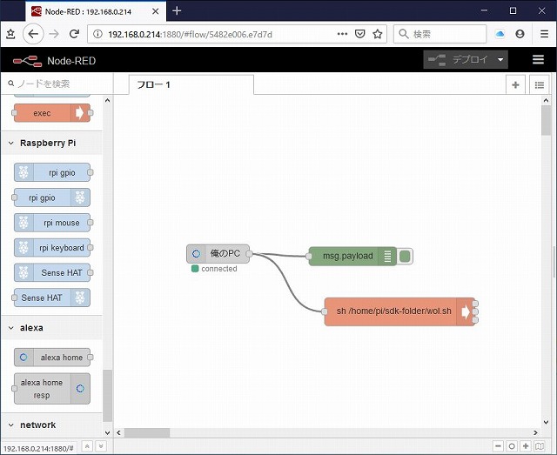The image size is (557, 455).
Task: Focus the 検索 browser search box
Action: coord(440,34)
